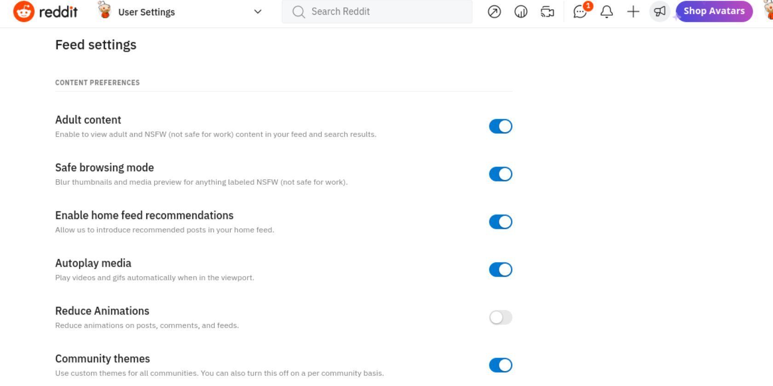Turn off Safe browsing mode
The height and width of the screenshot is (386, 773).
(501, 174)
